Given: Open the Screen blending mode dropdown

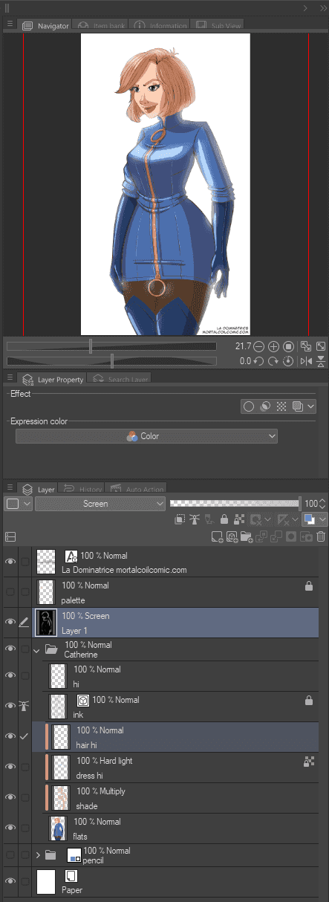Looking at the screenshot, I should click(100, 504).
